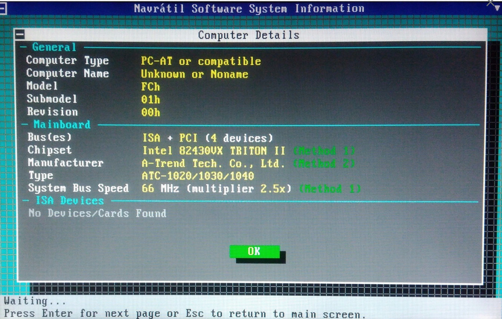Select the General section heading
Screen dimensions: 502x319
(54, 47)
